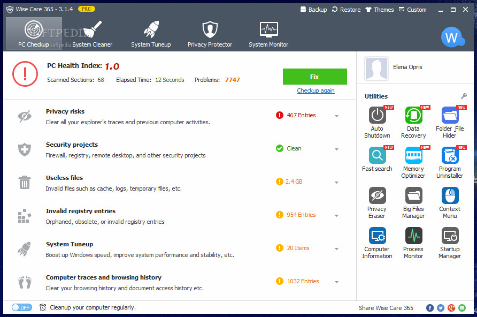The width and height of the screenshot is (477, 317).
Task: Expand the Invalid registry entries arrow
Action: pos(337,215)
